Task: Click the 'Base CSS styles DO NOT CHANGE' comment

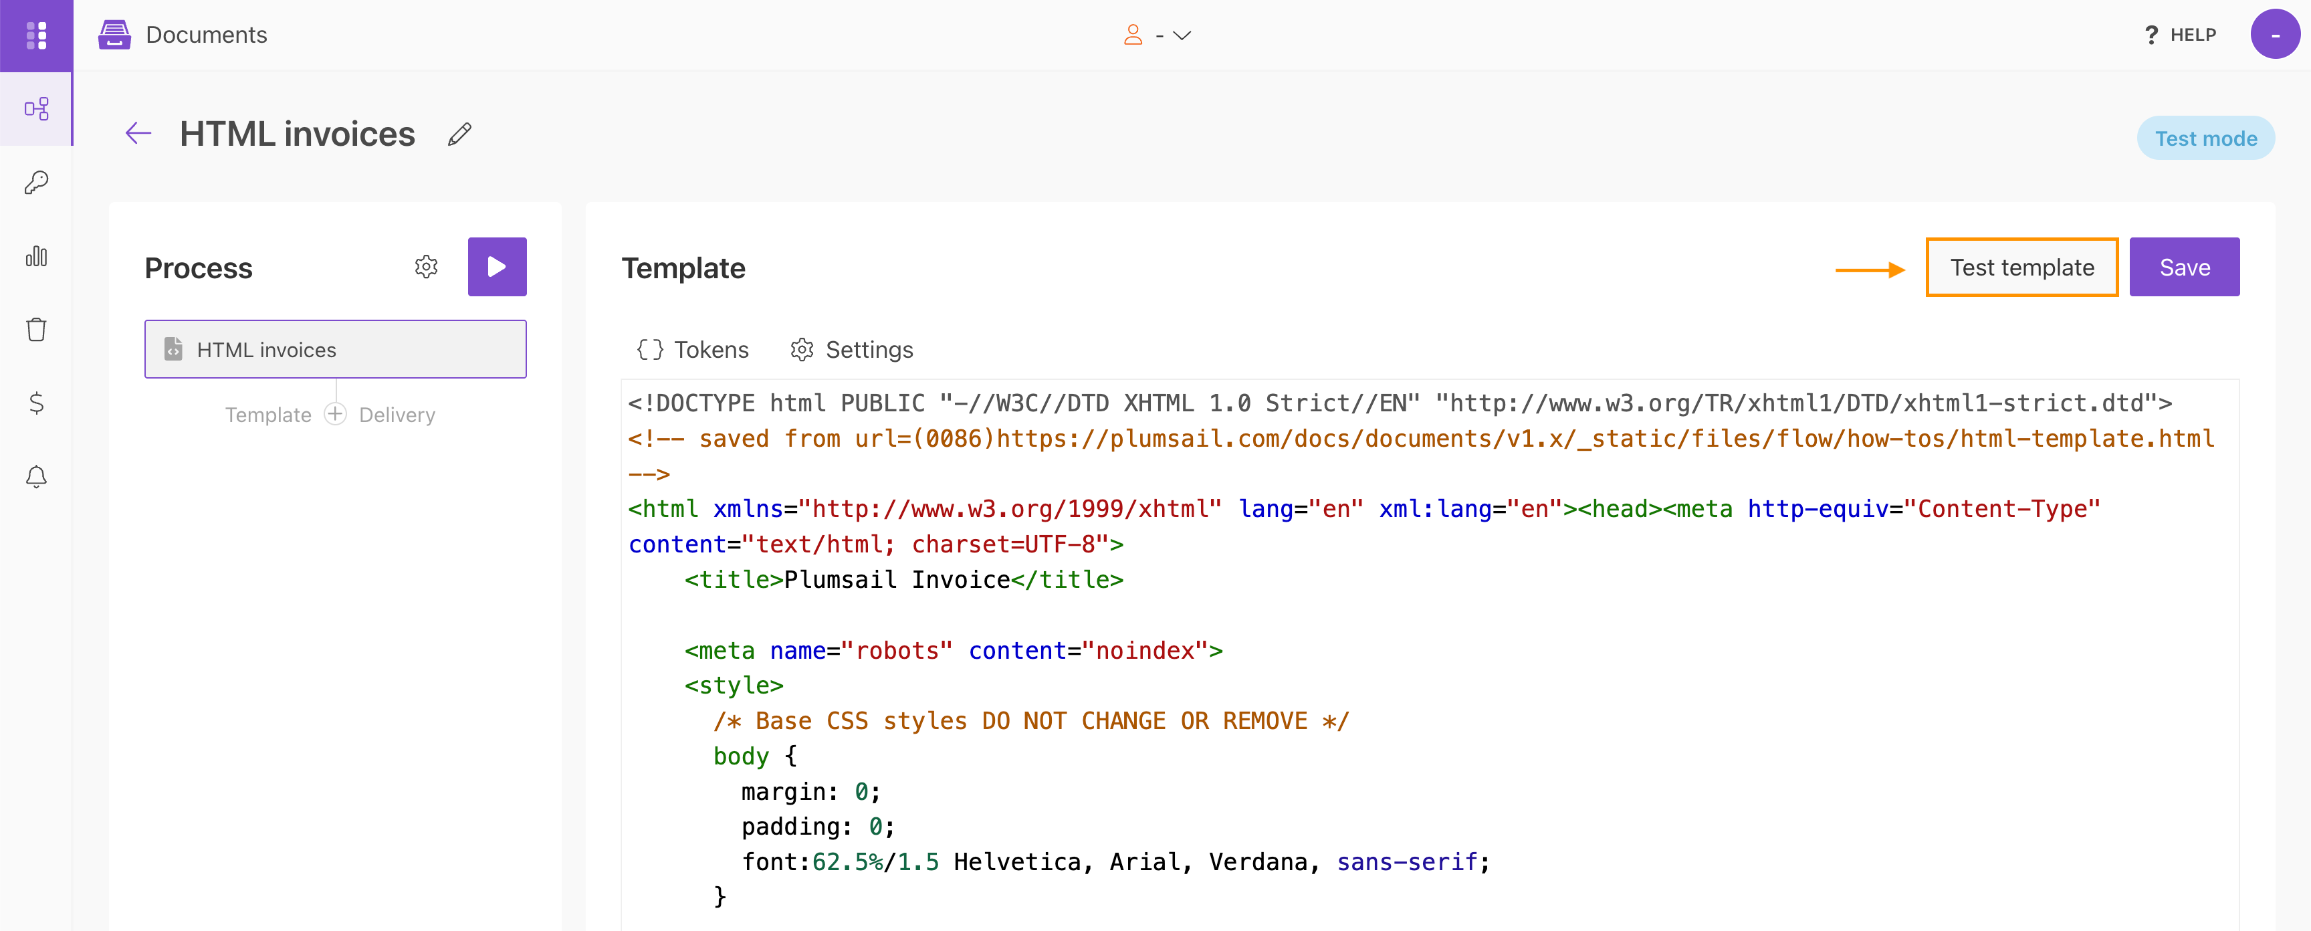Action: 1031,721
